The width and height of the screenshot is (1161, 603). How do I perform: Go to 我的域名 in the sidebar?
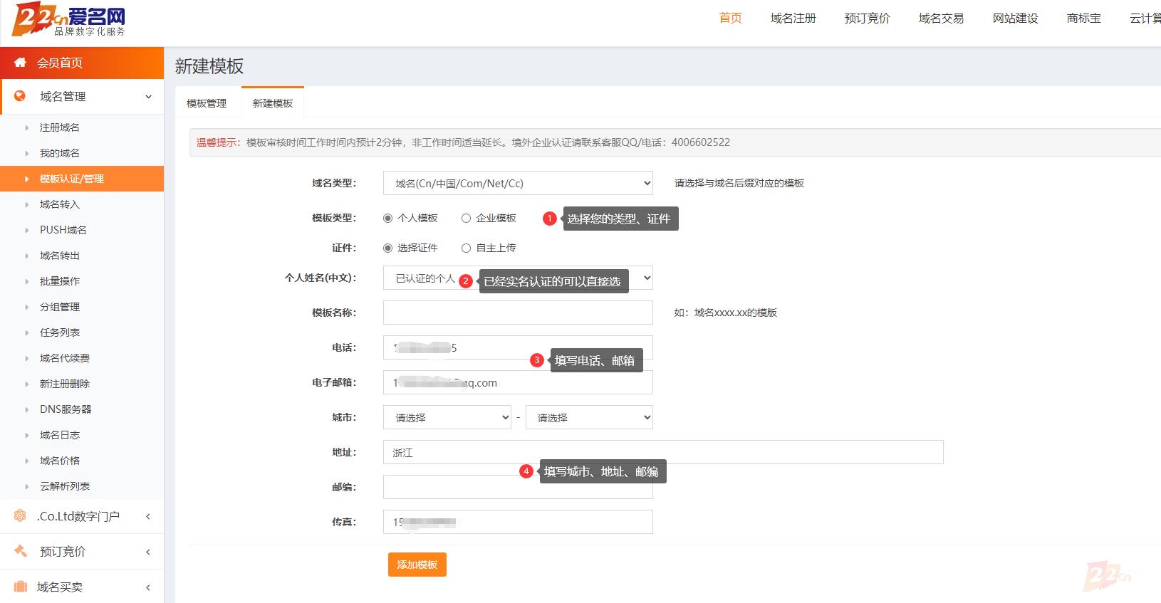point(60,153)
